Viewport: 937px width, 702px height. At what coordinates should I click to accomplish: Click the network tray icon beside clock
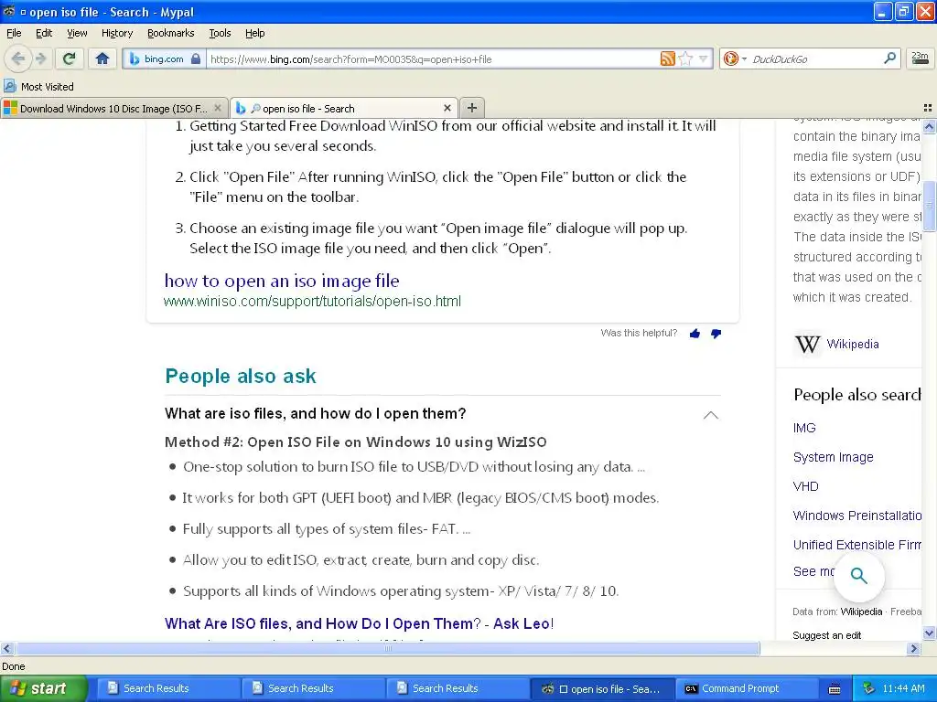pos(868,688)
